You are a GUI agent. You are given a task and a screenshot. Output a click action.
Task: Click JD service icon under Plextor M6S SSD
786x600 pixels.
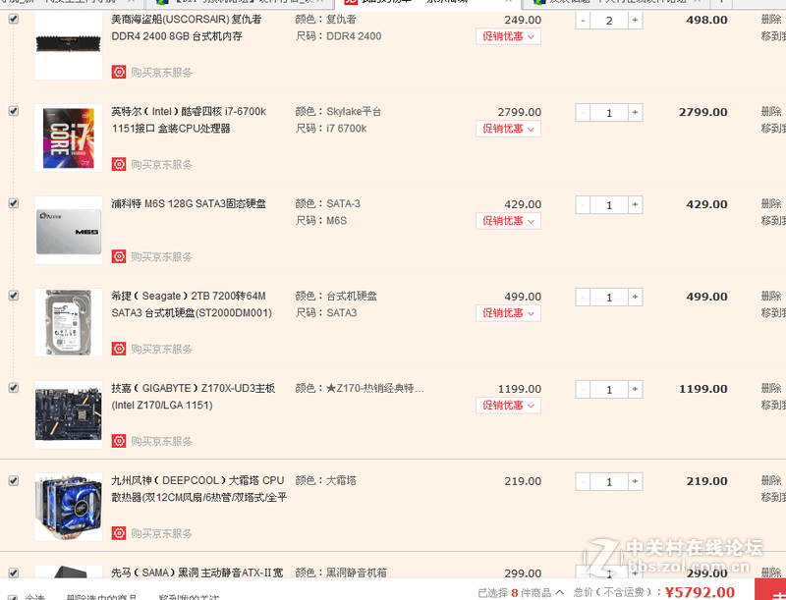click(119, 256)
